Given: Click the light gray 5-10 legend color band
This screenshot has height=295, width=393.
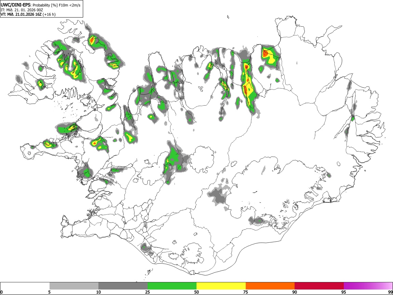Looking at the screenshot, I should point(74,286).
